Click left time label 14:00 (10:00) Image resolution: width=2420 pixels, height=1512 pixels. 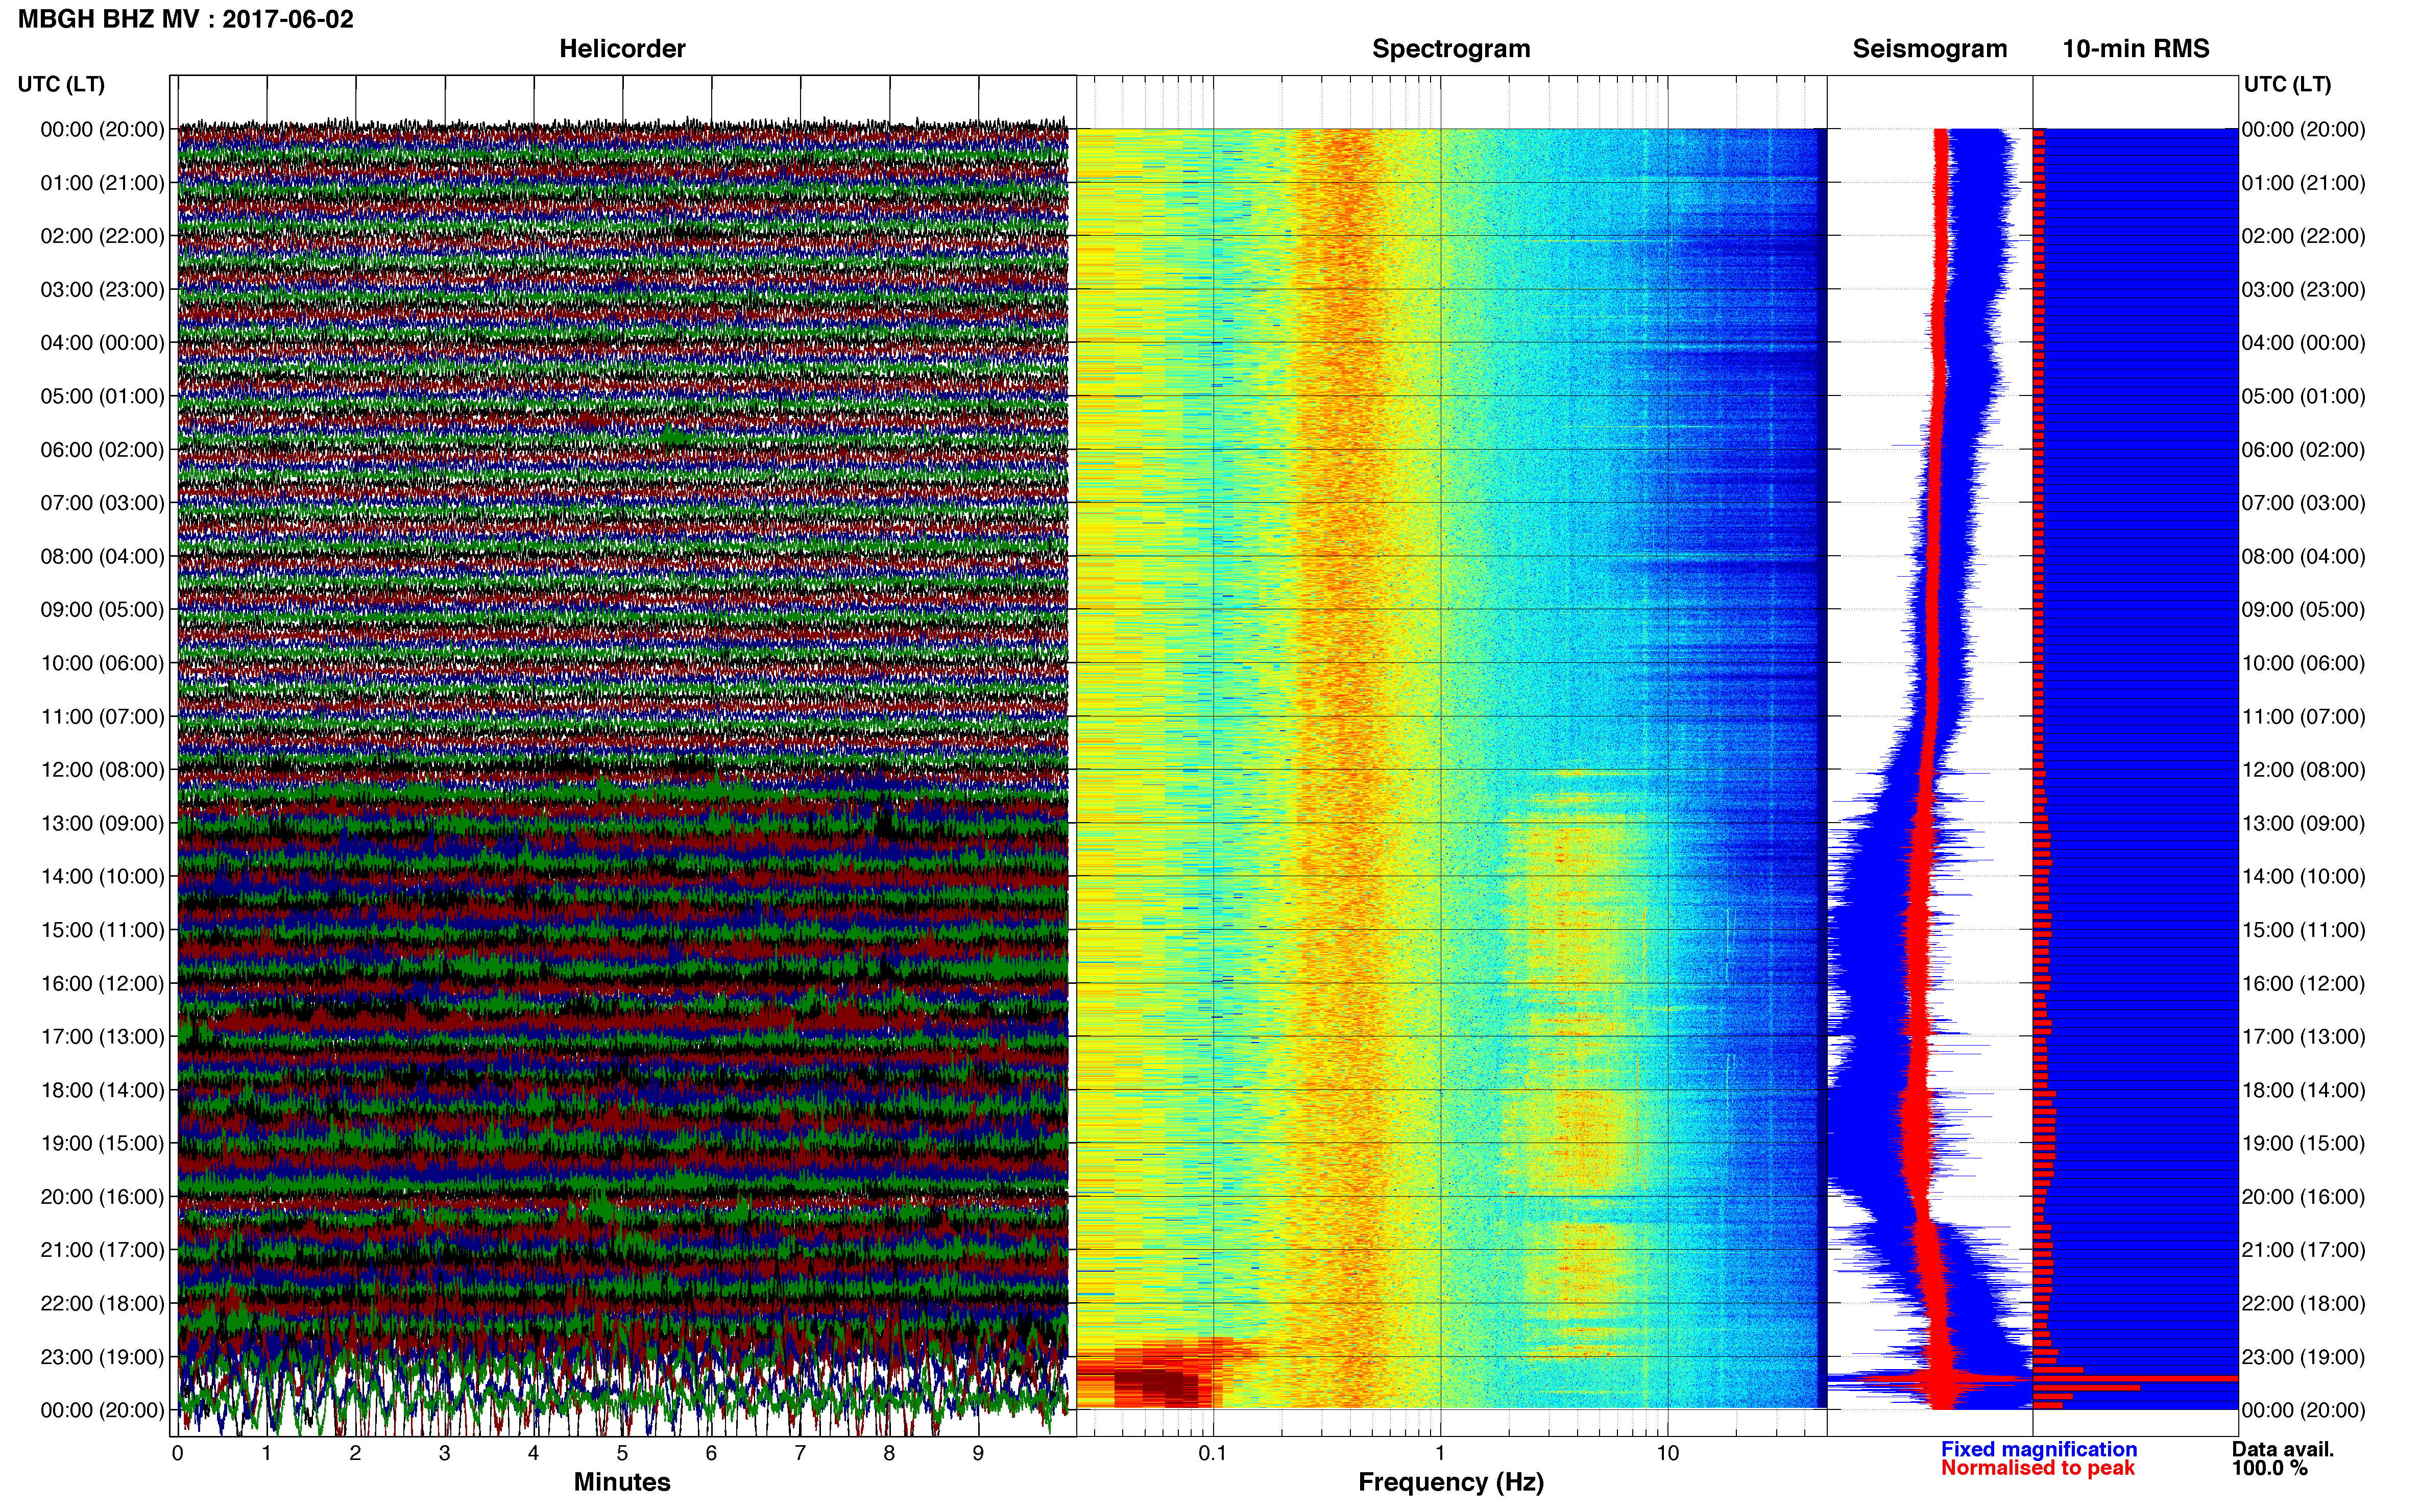pos(102,877)
